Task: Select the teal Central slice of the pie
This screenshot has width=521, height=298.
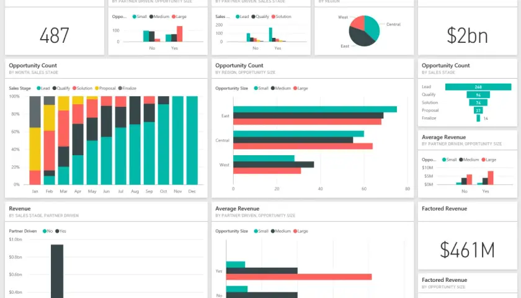Action: pyautogui.click(x=373, y=28)
